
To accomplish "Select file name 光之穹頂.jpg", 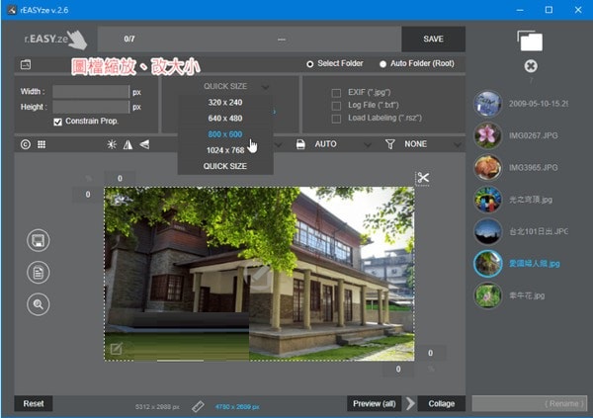I will tap(531, 200).
